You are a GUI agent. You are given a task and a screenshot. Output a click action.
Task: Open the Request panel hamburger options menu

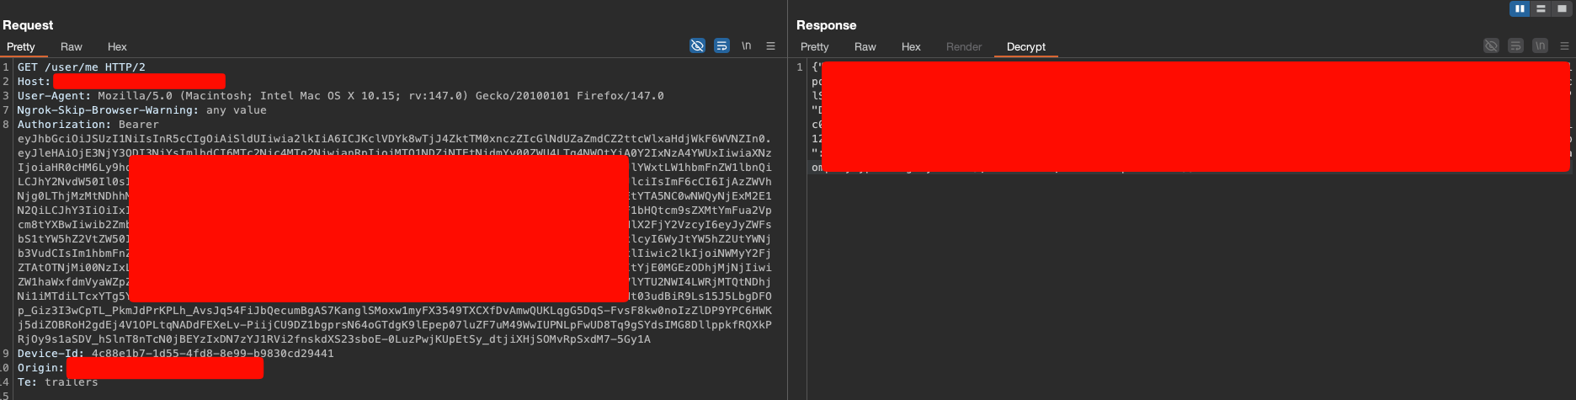pos(770,46)
